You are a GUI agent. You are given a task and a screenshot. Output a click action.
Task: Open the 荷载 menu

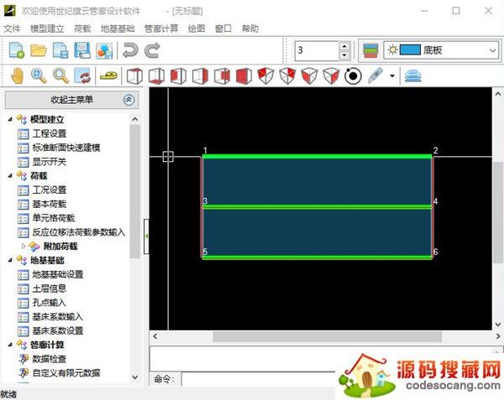click(x=82, y=29)
